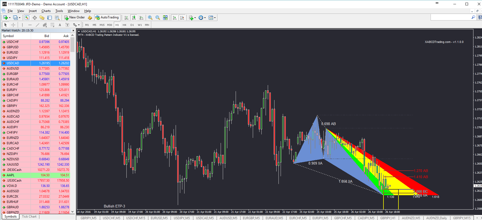This screenshot has height=220, width=482.
Task: Click the toolbar search input field
Action: pyautogui.click(x=451, y=17)
